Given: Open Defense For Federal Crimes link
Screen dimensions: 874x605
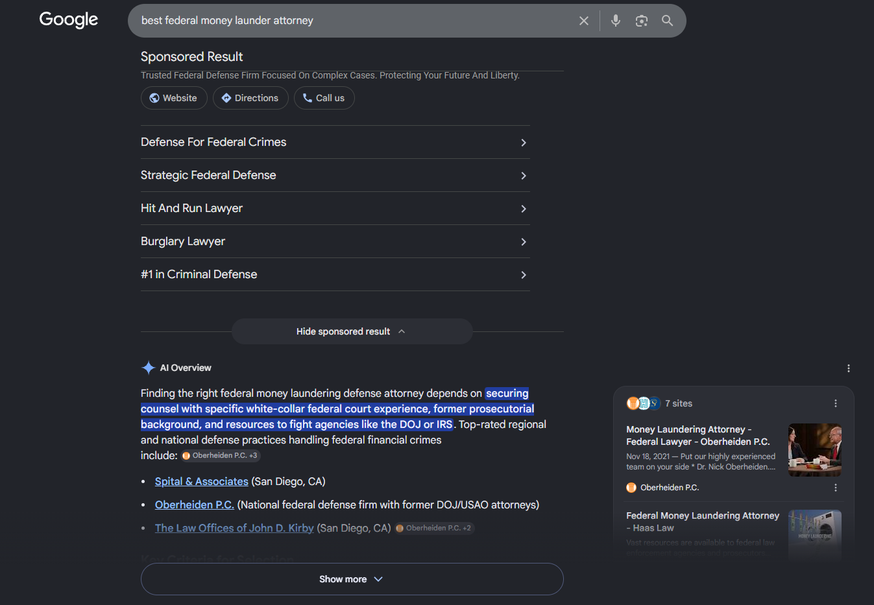Looking at the screenshot, I should (x=335, y=142).
